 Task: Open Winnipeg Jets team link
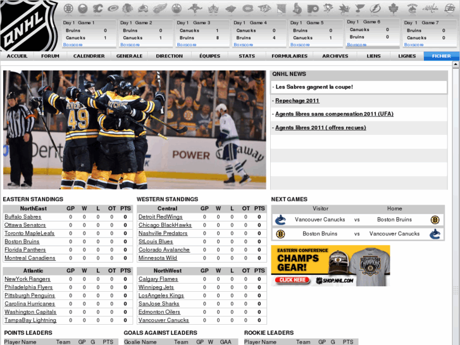click(x=156, y=287)
